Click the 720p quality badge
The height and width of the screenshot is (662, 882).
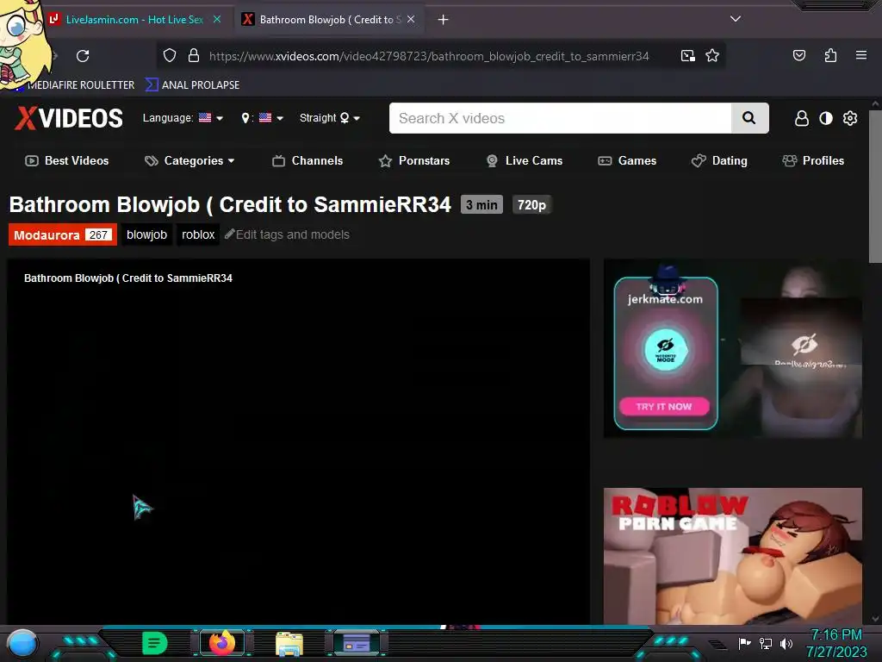531,205
